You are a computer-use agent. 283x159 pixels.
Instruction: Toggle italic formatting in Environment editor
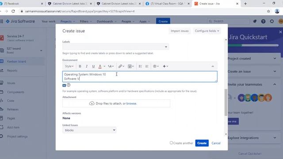(87, 66)
